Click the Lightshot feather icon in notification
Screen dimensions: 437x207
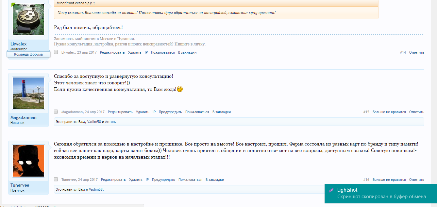tap(331, 190)
